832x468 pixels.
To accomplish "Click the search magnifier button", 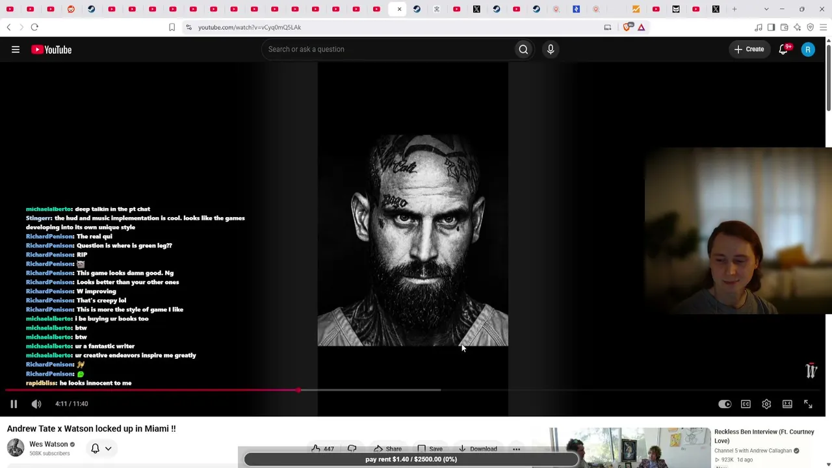I will click(x=523, y=49).
